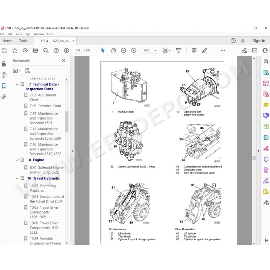The height and width of the screenshot is (270, 270).
Task: Open the Edit menu
Action: (x=10, y=34)
